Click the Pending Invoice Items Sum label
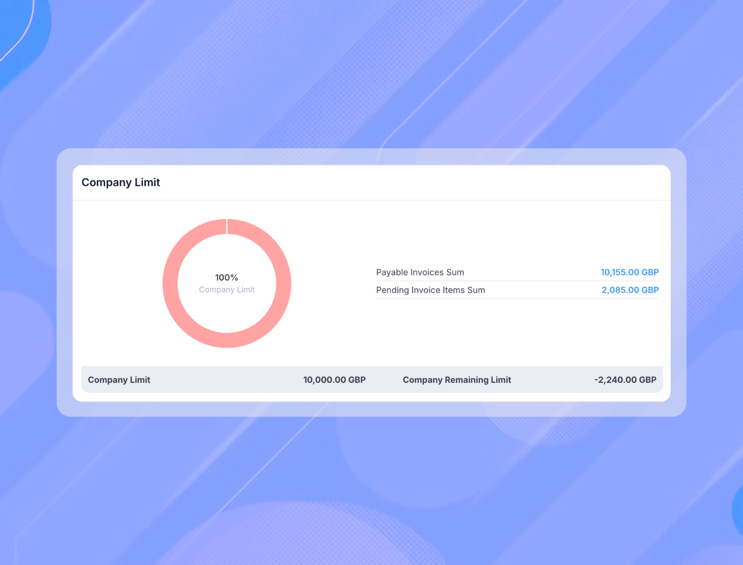The width and height of the screenshot is (743, 565). tap(431, 290)
